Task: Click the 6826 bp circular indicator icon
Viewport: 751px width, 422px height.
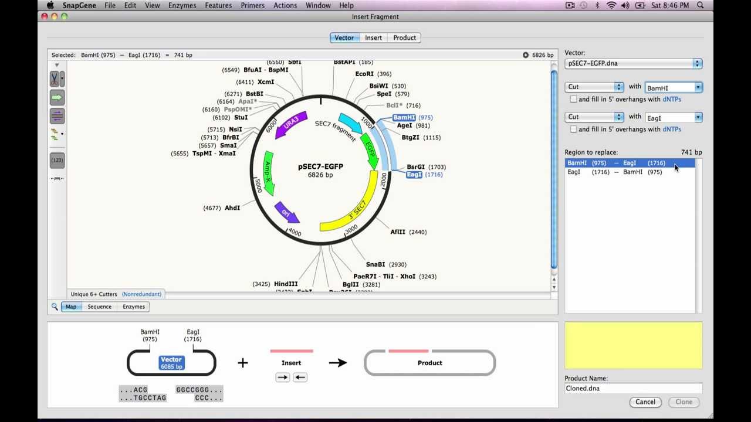Action: 525,55
